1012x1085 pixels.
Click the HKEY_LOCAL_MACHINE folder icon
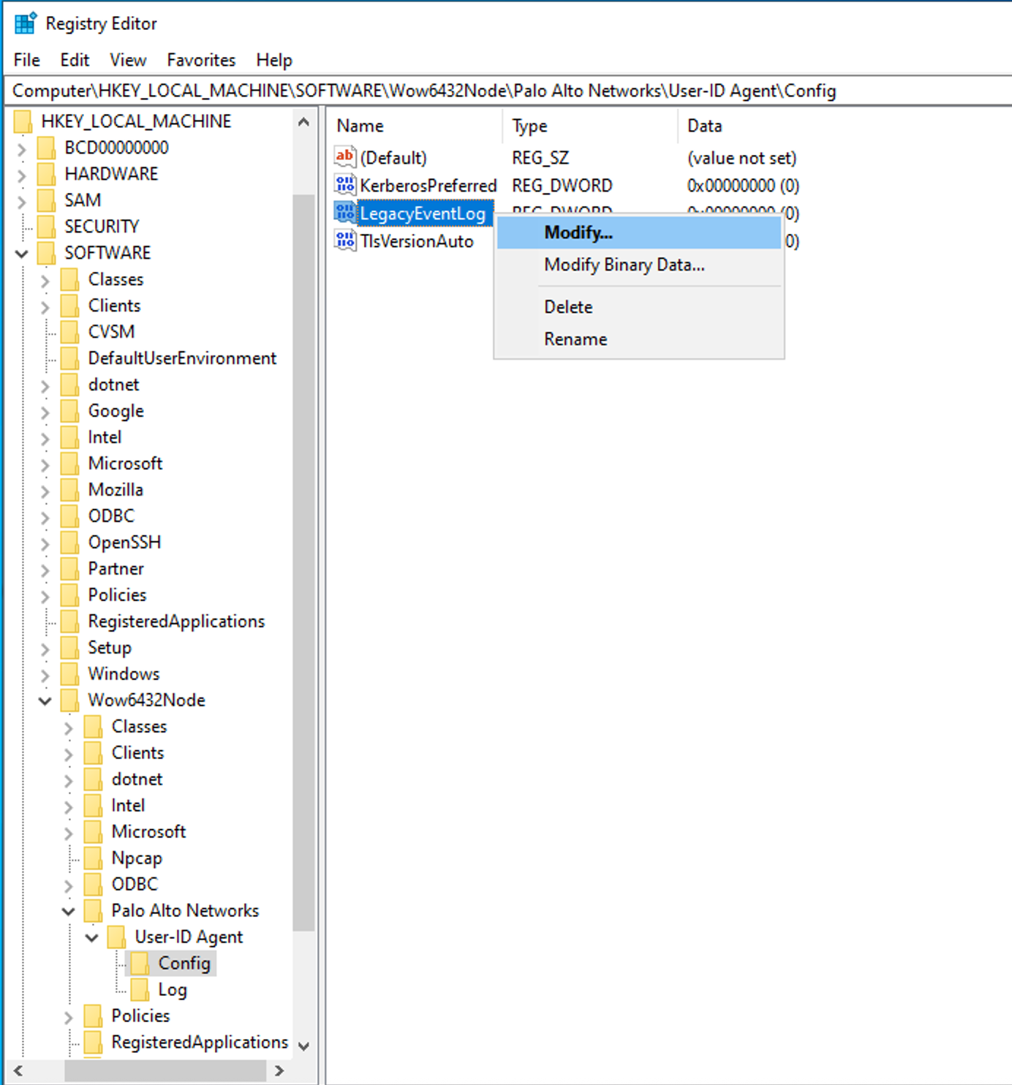click(x=24, y=121)
